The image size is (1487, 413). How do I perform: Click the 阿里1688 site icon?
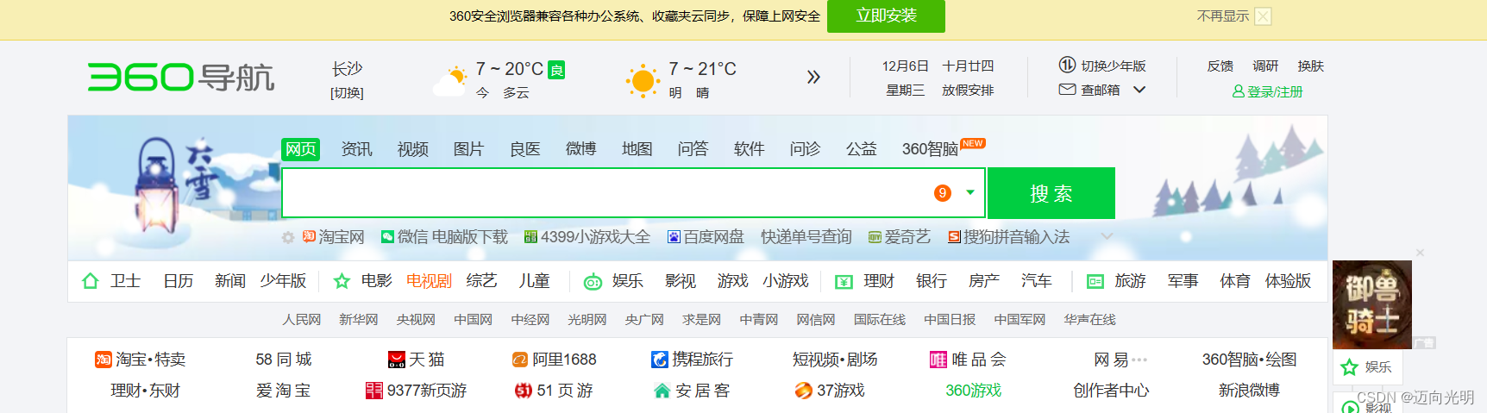coord(520,360)
